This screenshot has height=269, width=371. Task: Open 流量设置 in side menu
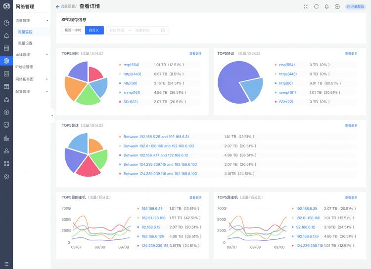[x=25, y=43]
